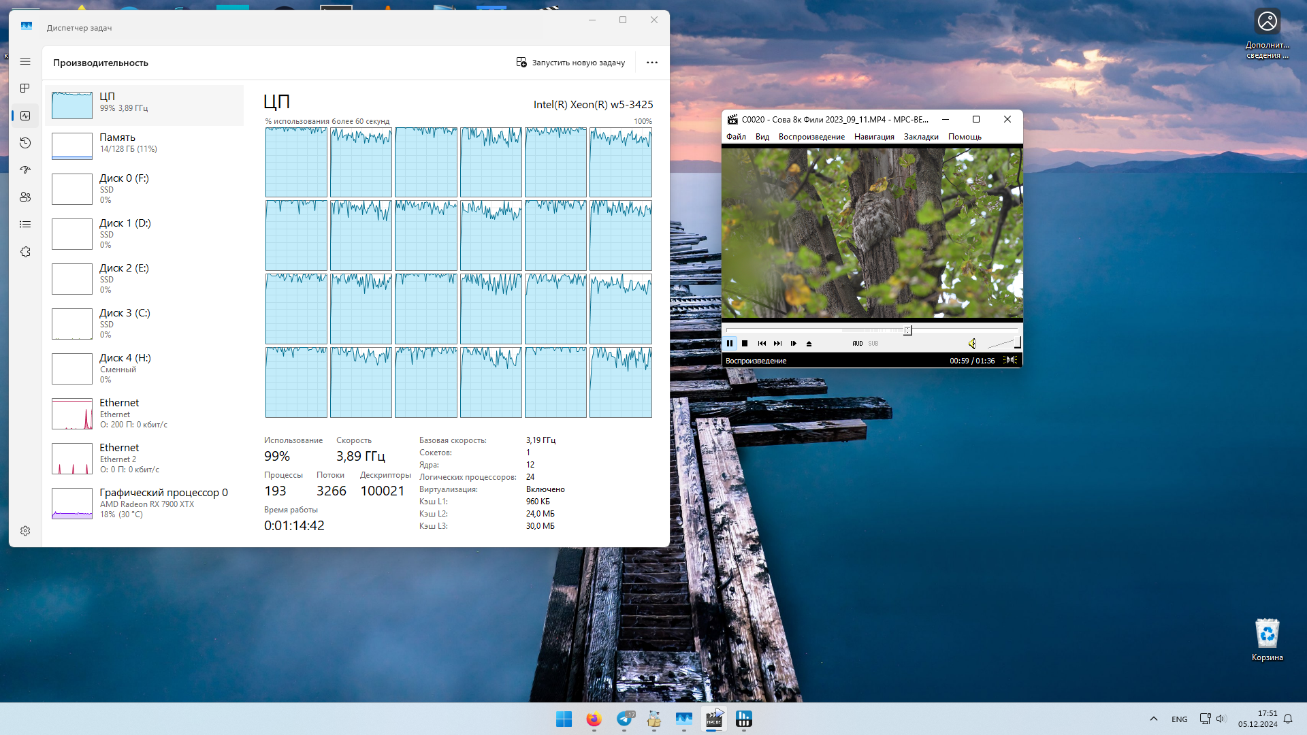
Task: Click the eject/open file icon
Action: pyautogui.click(x=809, y=344)
